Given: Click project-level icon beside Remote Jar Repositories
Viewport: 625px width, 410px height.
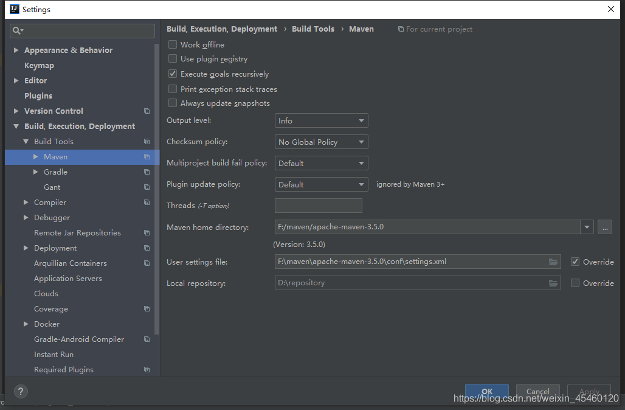Looking at the screenshot, I should 147,233.
